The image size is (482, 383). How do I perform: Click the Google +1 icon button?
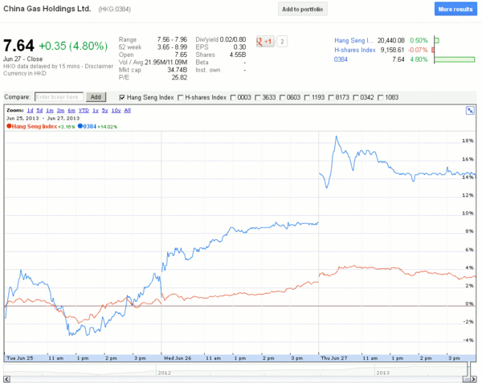[x=264, y=42]
